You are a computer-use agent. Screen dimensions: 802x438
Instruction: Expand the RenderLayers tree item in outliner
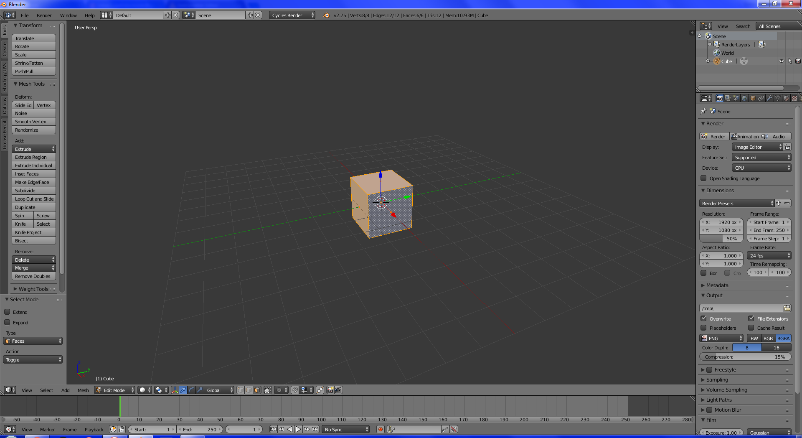(709, 44)
